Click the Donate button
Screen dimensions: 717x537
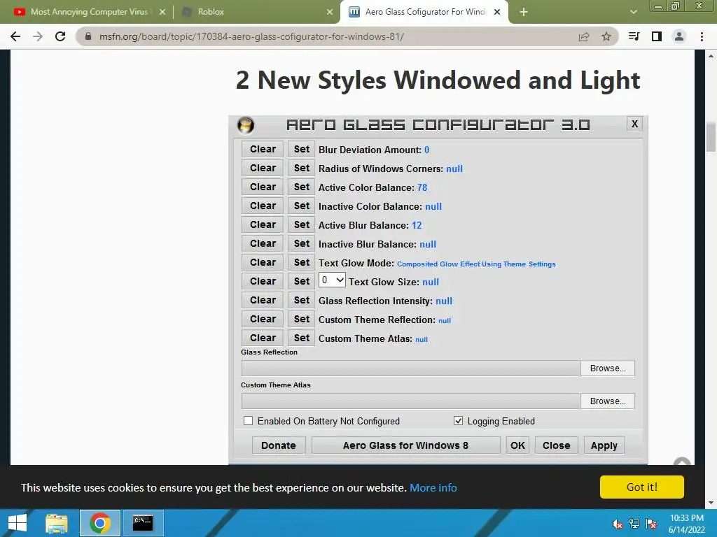[x=279, y=445]
